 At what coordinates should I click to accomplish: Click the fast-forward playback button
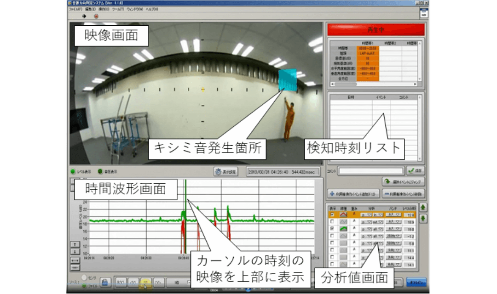click(159, 282)
